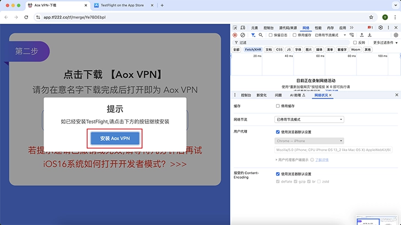The width and height of the screenshot is (401, 225).
Task: Stop recording network log icon
Action: point(235,35)
